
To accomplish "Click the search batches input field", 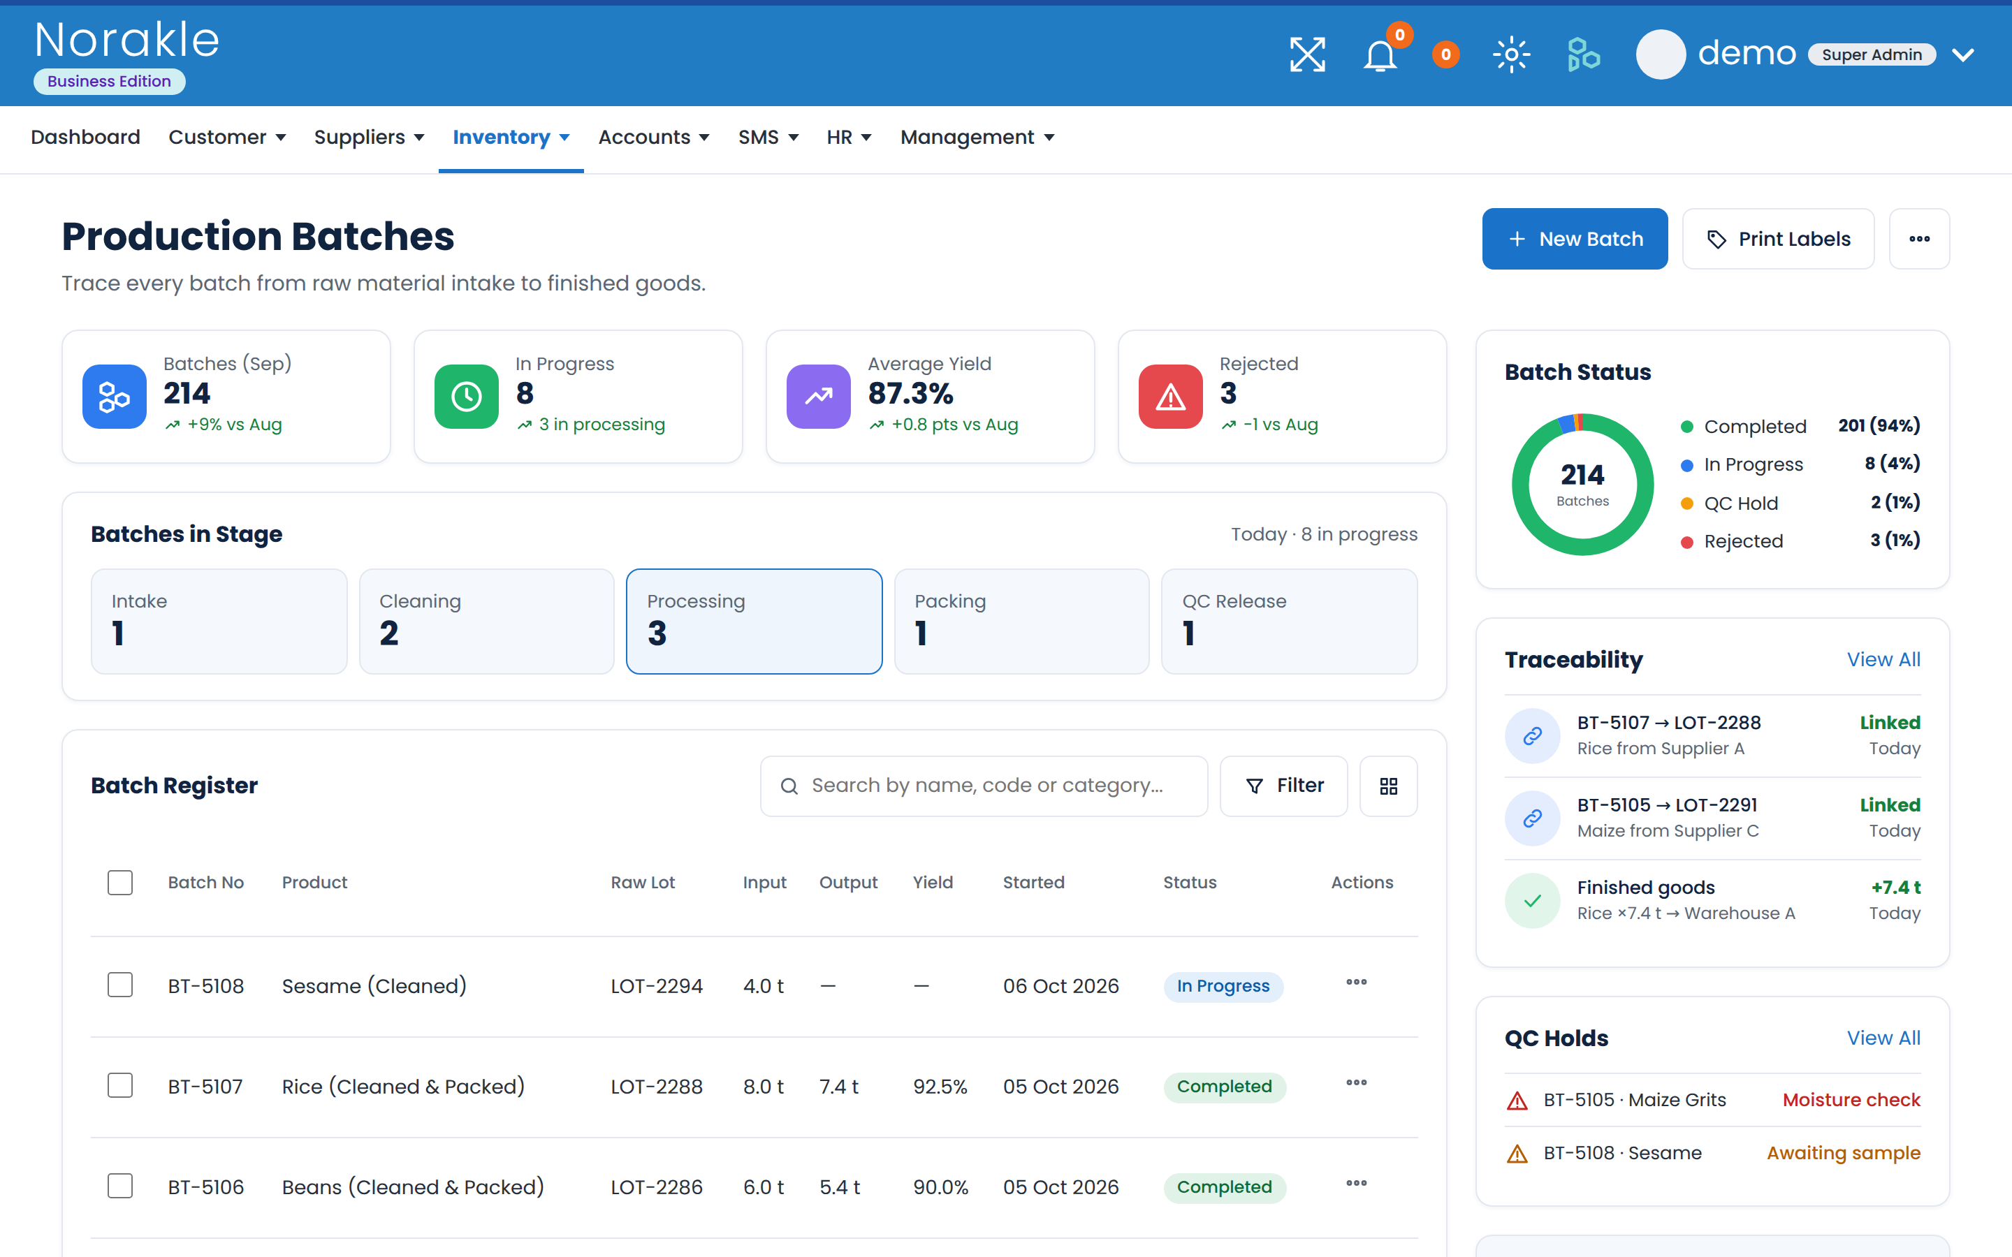I will [x=984, y=786].
